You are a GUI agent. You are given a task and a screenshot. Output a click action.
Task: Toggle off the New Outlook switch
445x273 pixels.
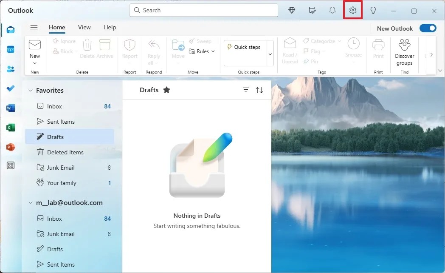[x=428, y=28]
